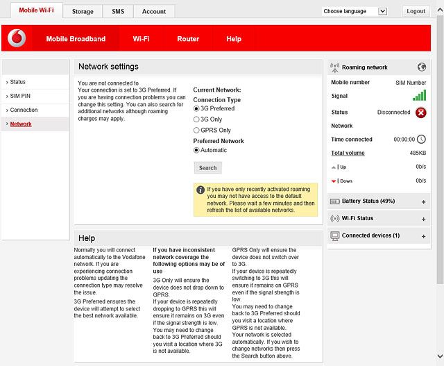Select the 3G Preferred connection type
This screenshot has height=366, width=444.
click(x=196, y=108)
